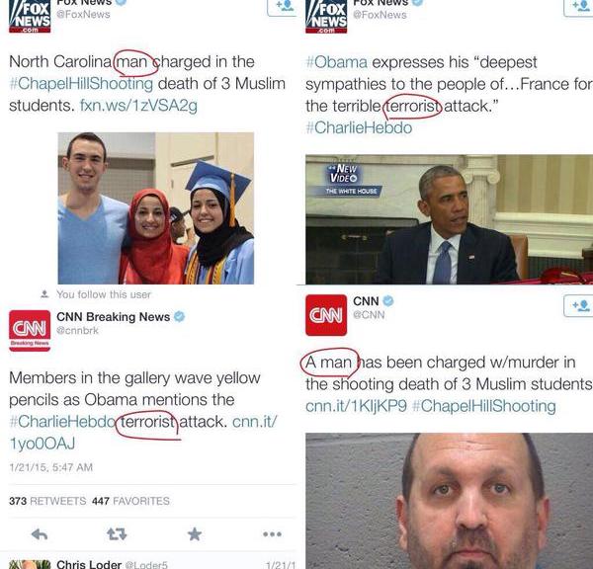The image size is (593, 569).
Task: Click the reply arrow icon under CNN tweet
Action: [40, 533]
